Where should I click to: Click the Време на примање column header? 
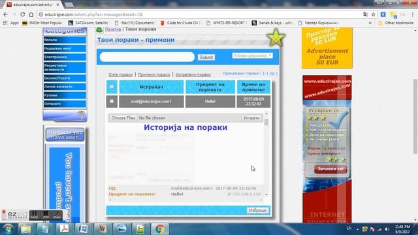pyautogui.click(x=253, y=87)
